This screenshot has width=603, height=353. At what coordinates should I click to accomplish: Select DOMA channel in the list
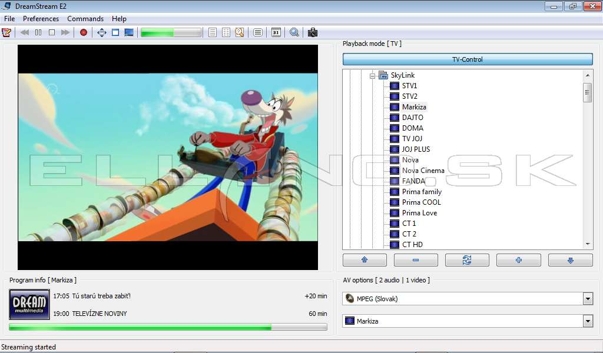pyautogui.click(x=413, y=128)
